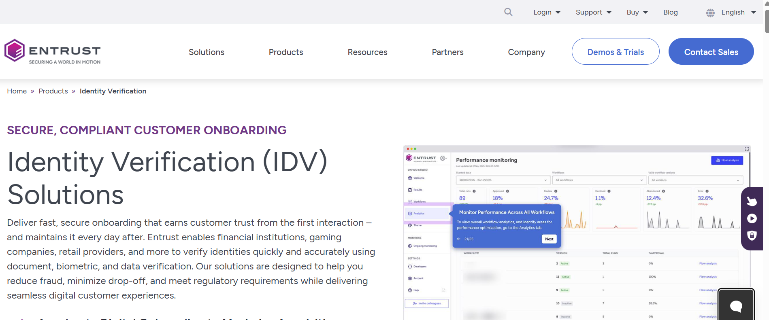769x320 pixels.
Task: Open the Partners menu
Action: pyautogui.click(x=447, y=52)
